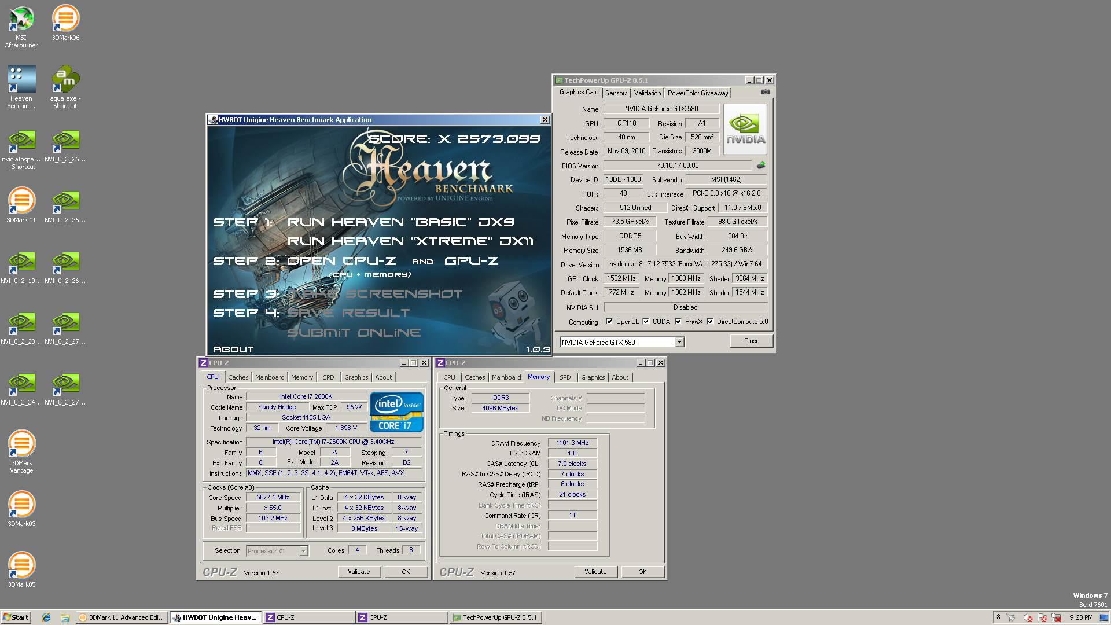Switch to TechPowerUp GPU-Z taskbar item

coord(495,617)
